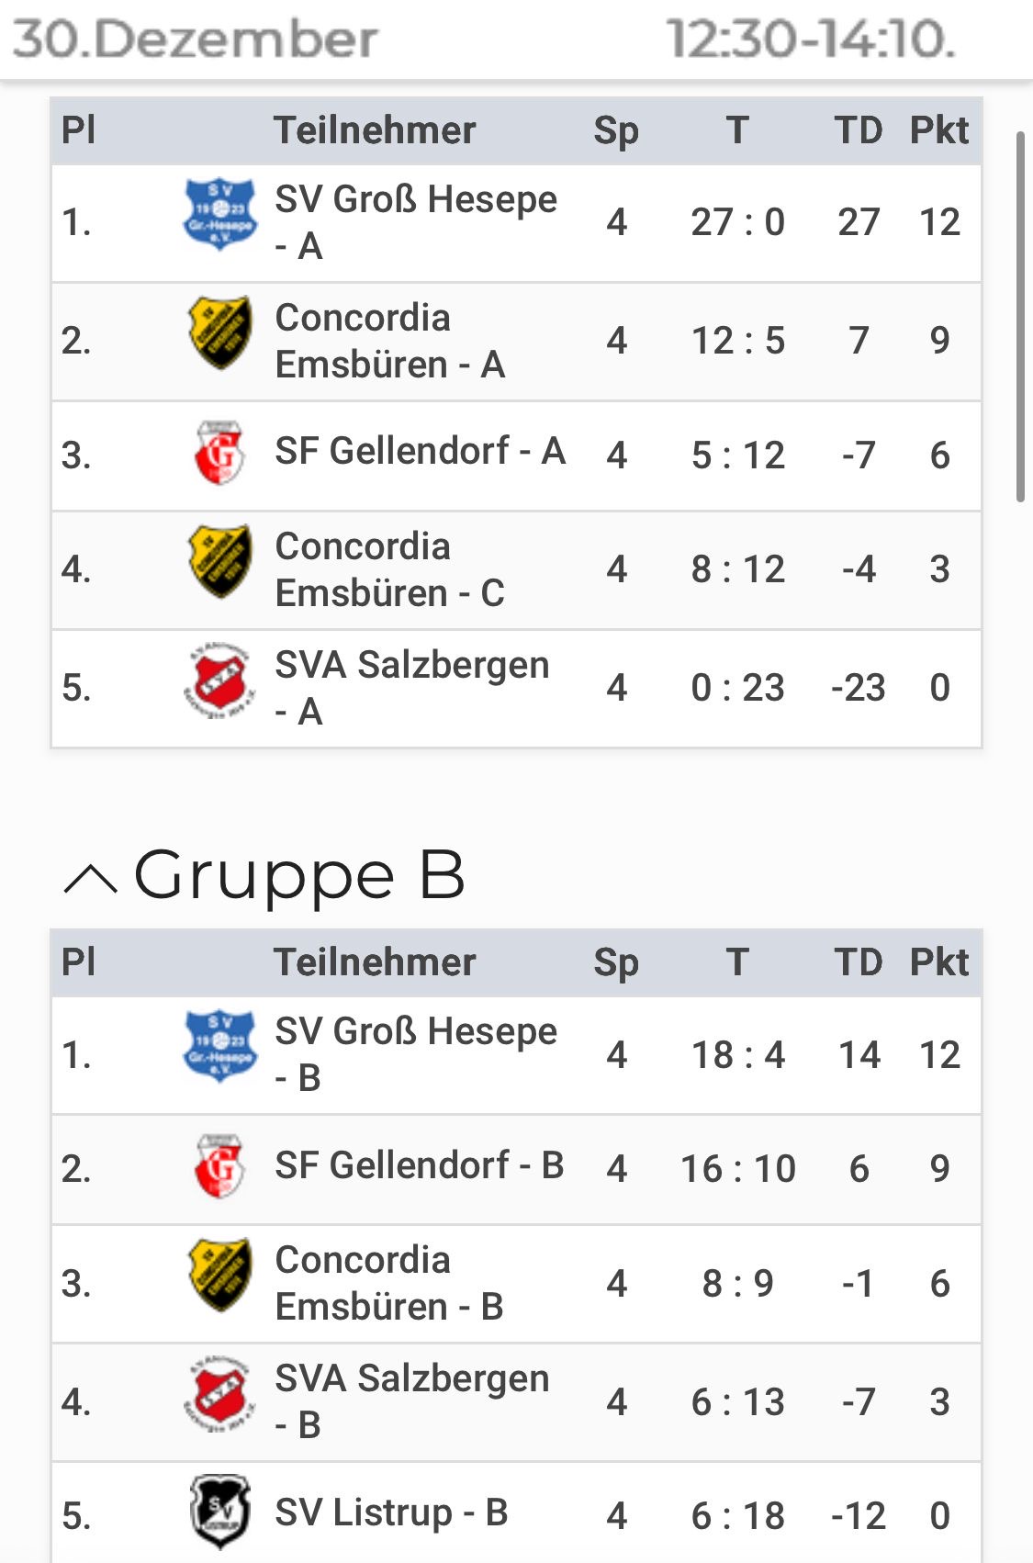Open Concordia Emsbüren - C team name
This screenshot has width=1033, height=1563.
[x=389, y=569]
